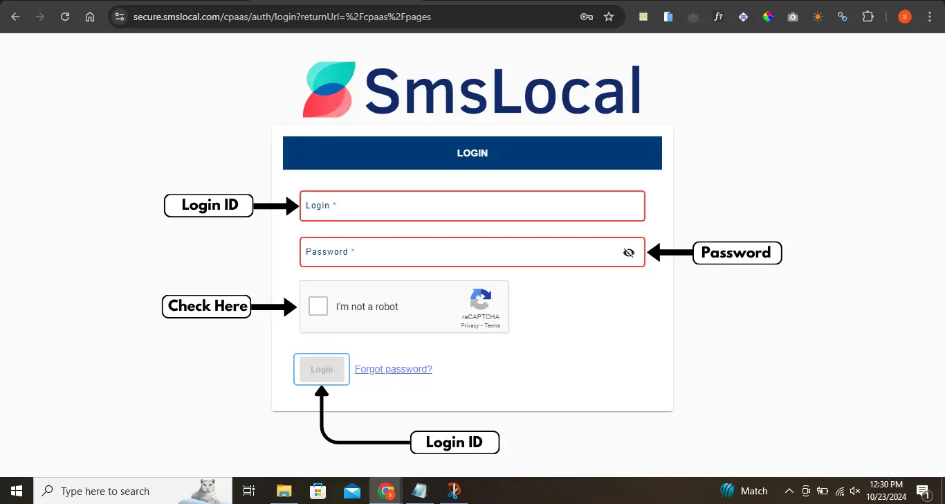Open the Mail app from the taskbar
Viewport: 945px width, 504px height.
[351, 491]
